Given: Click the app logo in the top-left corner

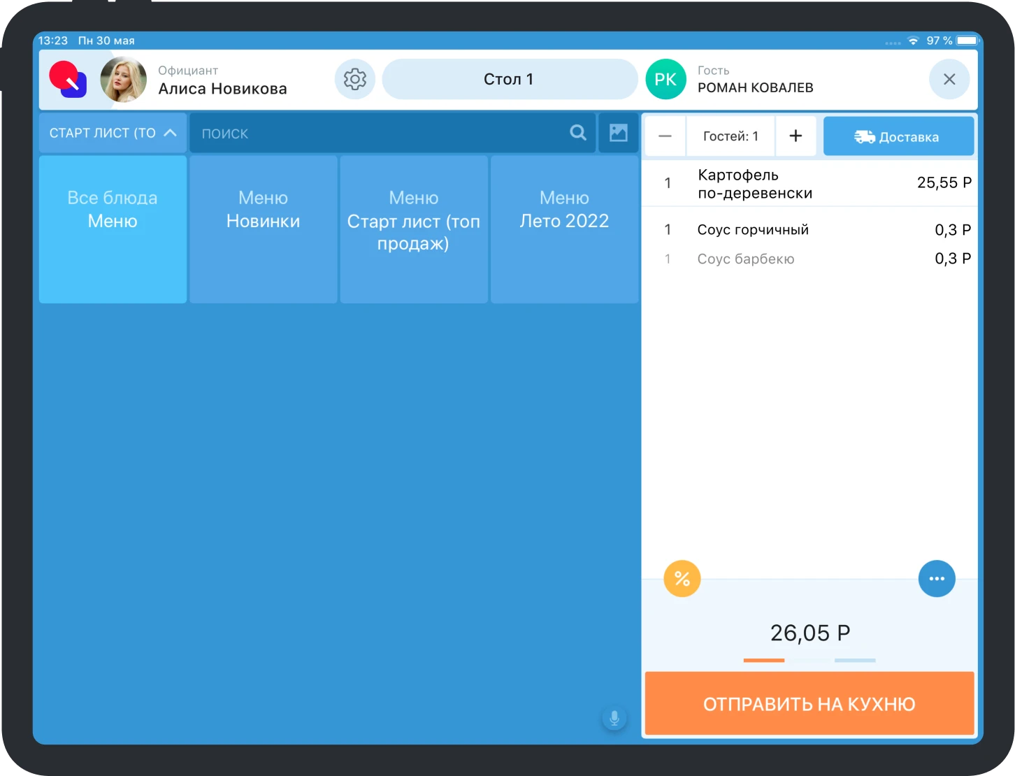Looking at the screenshot, I should [67, 79].
